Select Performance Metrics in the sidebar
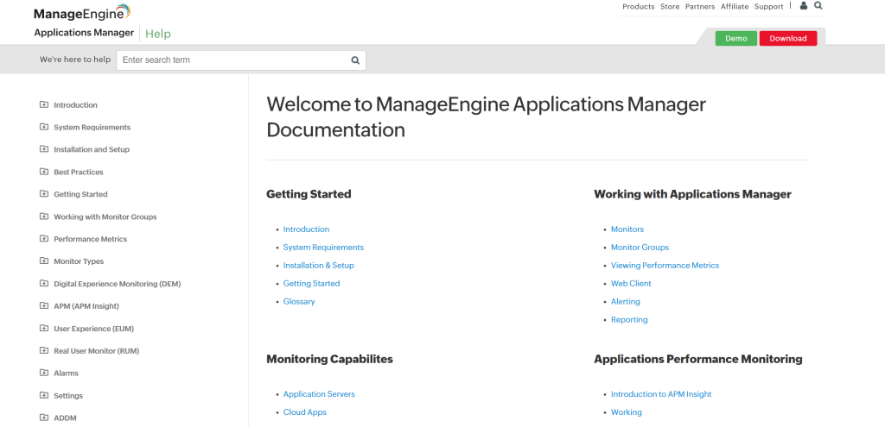Image resolution: width=885 pixels, height=427 pixels. tap(90, 240)
